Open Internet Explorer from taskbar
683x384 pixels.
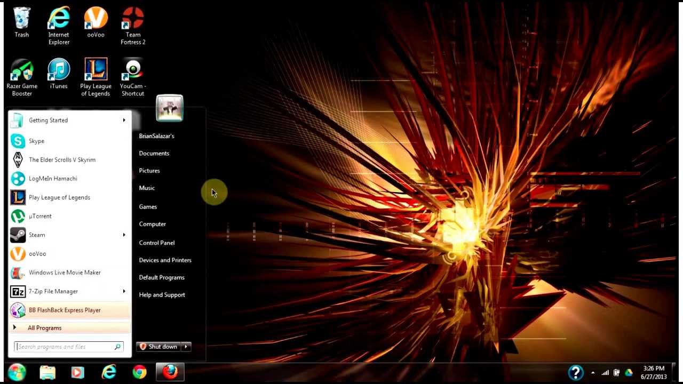coord(109,372)
